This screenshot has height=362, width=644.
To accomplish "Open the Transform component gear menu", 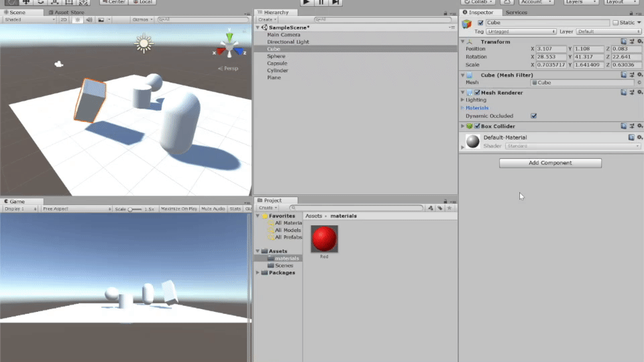I will pos(639,42).
